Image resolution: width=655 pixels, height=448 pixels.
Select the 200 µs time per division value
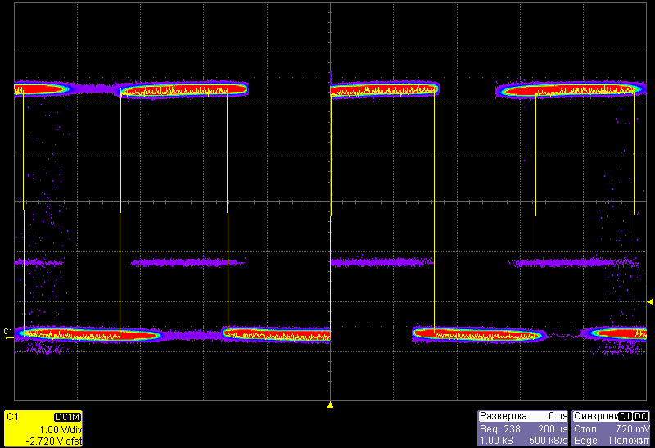(x=553, y=428)
